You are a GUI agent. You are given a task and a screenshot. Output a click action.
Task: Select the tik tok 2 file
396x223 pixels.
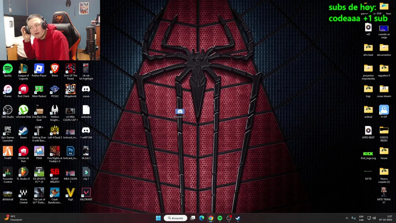86,153
